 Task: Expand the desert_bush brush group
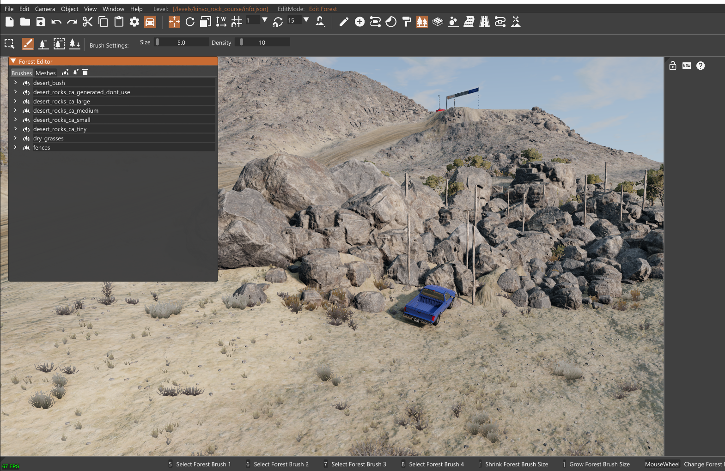point(15,83)
